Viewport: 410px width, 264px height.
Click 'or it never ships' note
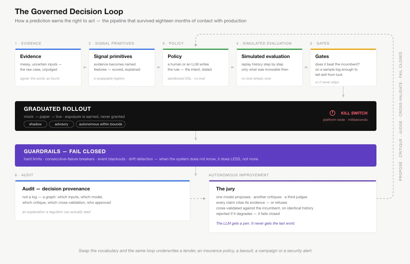(327, 82)
